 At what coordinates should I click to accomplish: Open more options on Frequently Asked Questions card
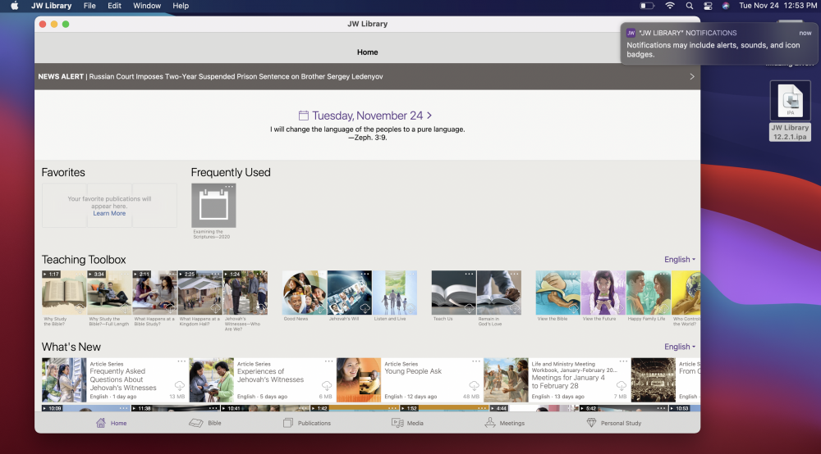click(x=181, y=361)
